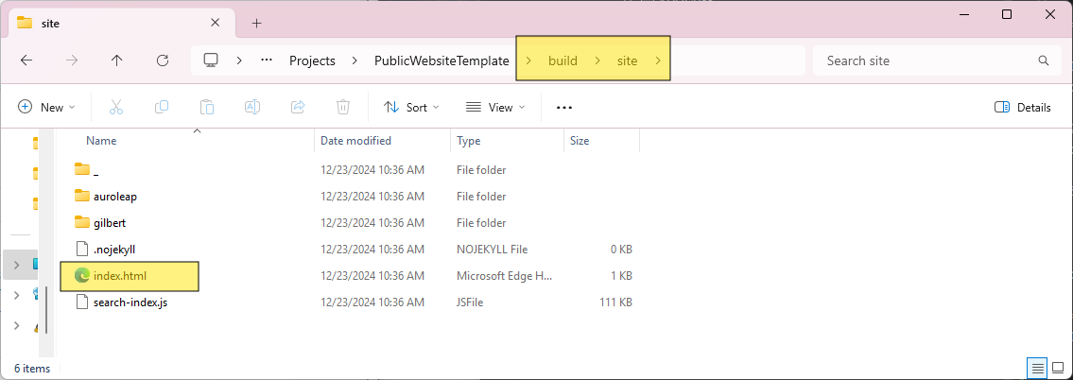Maximize the File Explorer window
Image resolution: width=1073 pixels, height=380 pixels.
(x=1007, y=14)
